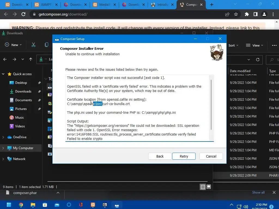Toggle Chrome side panel icon
This screenshot has width=279, height=209.
[256, 14]
